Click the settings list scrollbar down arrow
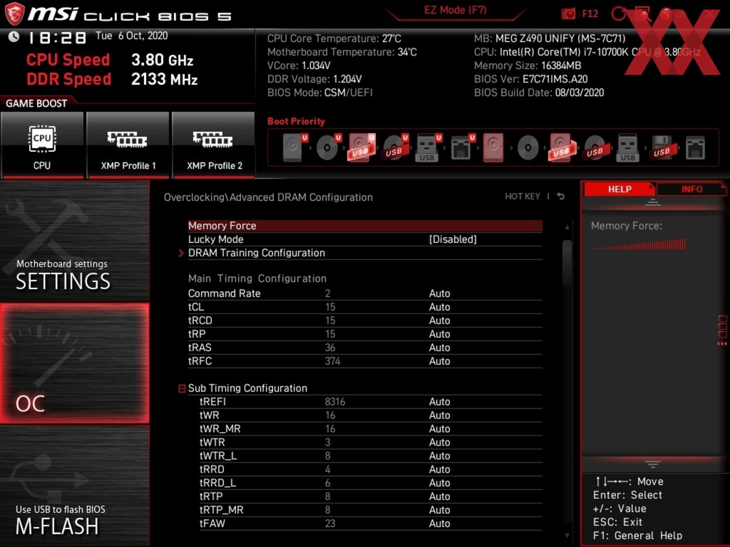The width and height of the screenshot is (730, 547). pyautogui.click(x=567, y=535)
